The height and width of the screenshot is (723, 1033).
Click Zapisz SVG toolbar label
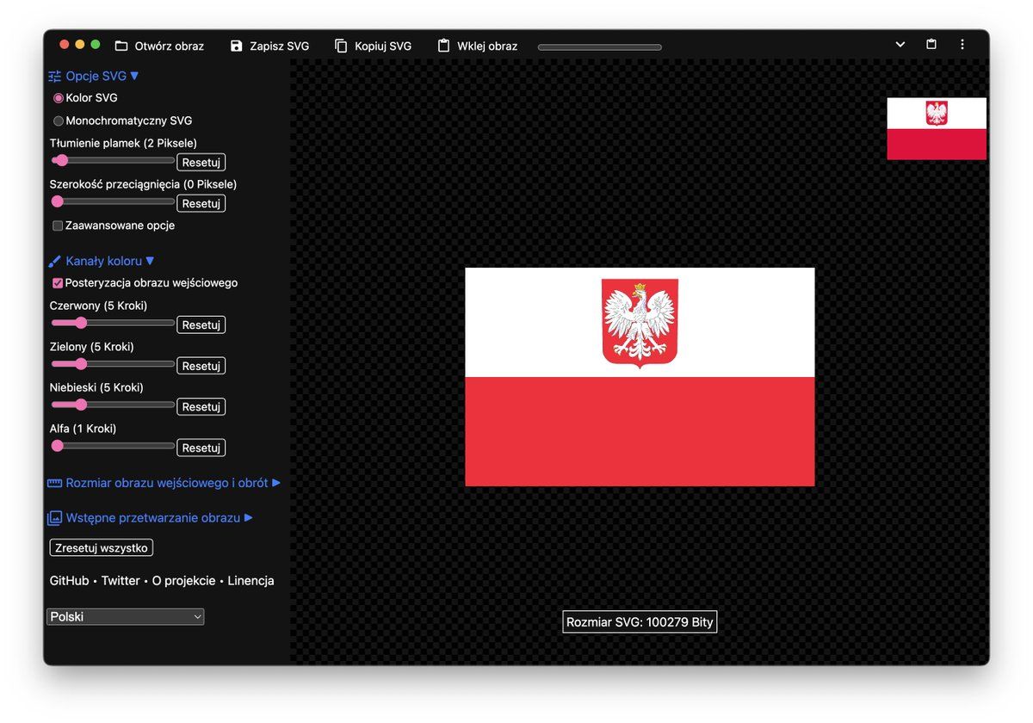click(280, 46)
